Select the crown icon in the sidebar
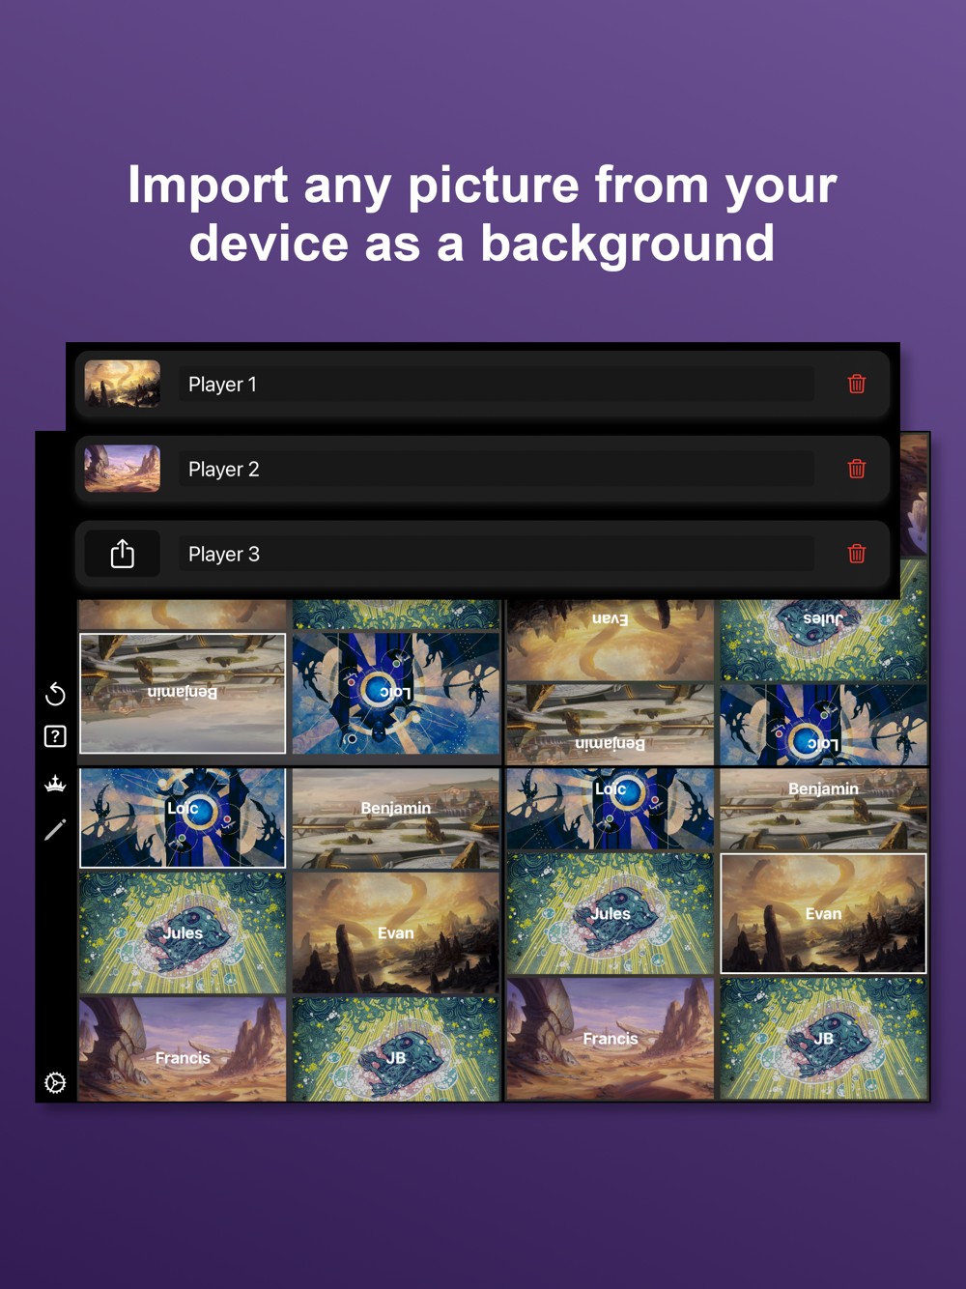The height and width of the screenshot is (1289, 966). (x=55, y=783)
